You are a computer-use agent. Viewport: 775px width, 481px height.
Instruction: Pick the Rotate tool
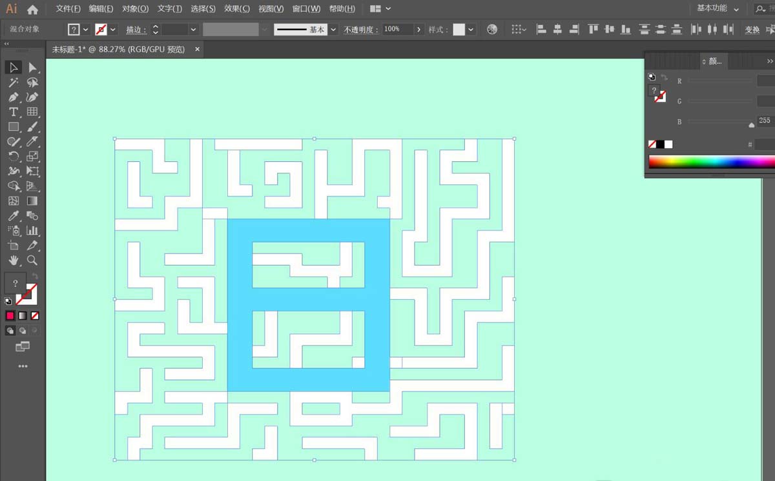(x=14, y=156)
